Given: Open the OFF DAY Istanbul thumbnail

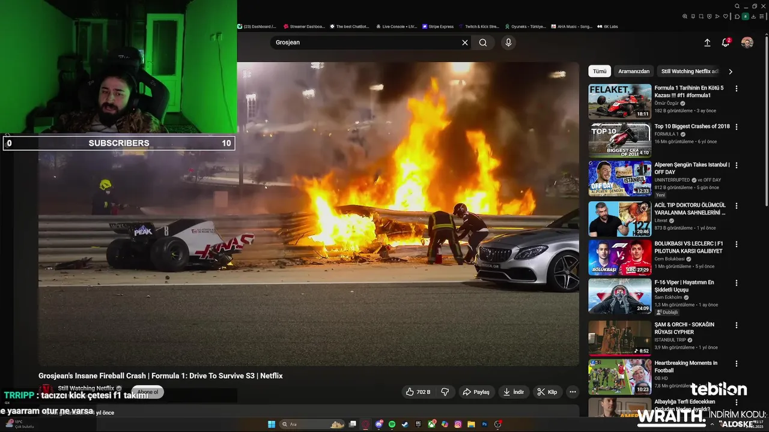Looking at the screenshot, I should [x=619, y=178].
